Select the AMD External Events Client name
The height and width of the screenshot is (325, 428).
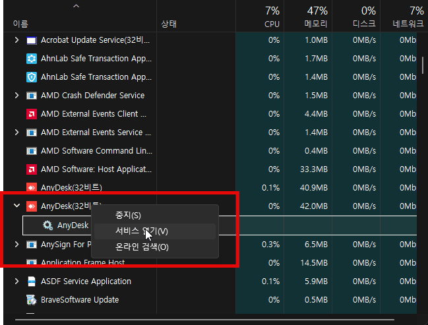tap(94, 114)
